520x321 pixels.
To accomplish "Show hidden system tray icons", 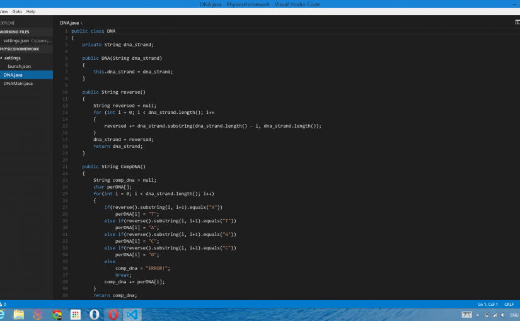I will pos(478,315).
